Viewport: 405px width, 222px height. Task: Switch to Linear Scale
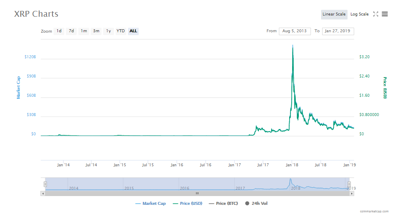(334, 14)
